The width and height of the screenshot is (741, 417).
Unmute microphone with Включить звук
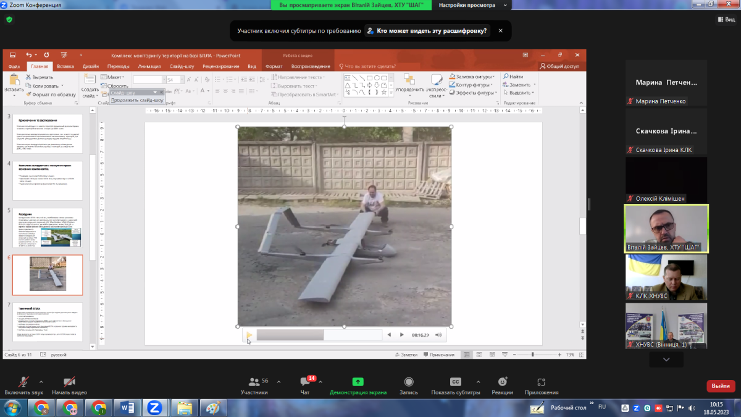point(24,382)
